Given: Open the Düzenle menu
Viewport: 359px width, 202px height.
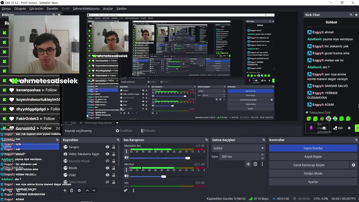Looking at the screenshot, I should [20, 9].
